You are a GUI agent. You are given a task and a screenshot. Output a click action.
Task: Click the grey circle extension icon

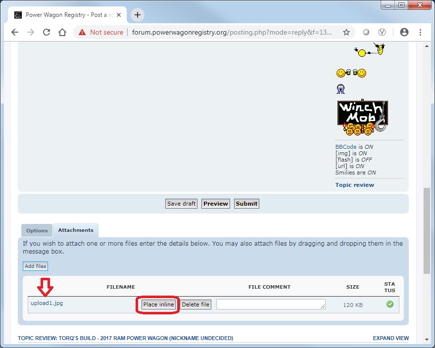(366, 32)
